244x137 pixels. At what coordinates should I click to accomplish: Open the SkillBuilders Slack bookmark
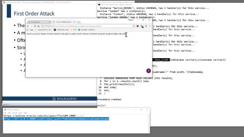click(61, 30)
